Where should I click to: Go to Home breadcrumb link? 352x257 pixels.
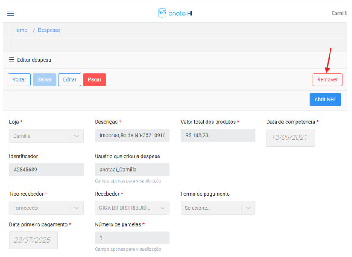(x=20, y=30)
